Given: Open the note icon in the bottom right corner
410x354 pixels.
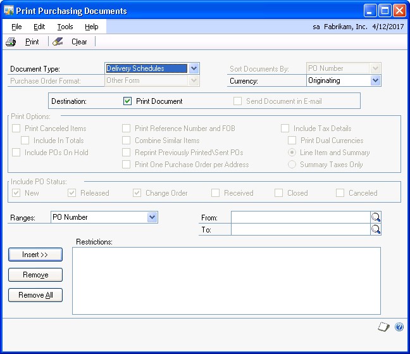Looking at the screenshot, I should point(383,327).
